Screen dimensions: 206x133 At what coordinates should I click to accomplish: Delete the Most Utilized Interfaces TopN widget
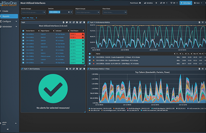pyautogui.click(x=84, y=22)
